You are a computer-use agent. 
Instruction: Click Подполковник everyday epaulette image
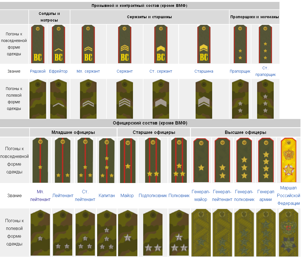pyautogui.click(x=153, y=160)
